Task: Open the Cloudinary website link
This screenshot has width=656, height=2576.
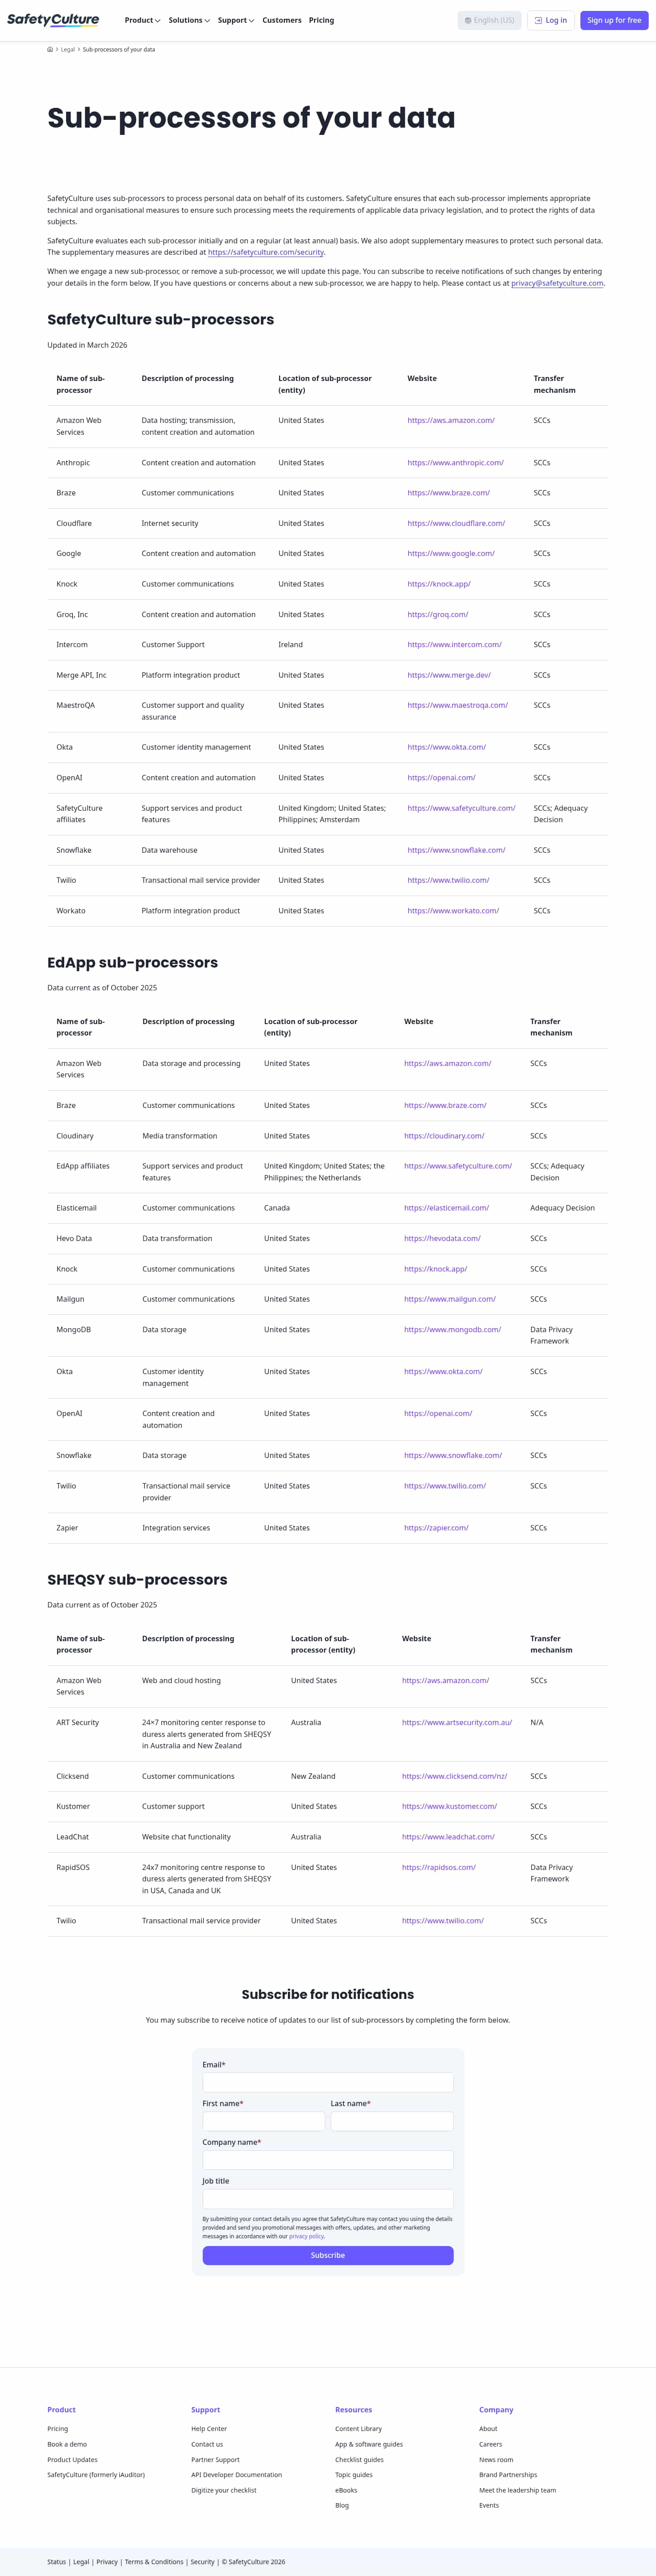Action: point(444,1136)
